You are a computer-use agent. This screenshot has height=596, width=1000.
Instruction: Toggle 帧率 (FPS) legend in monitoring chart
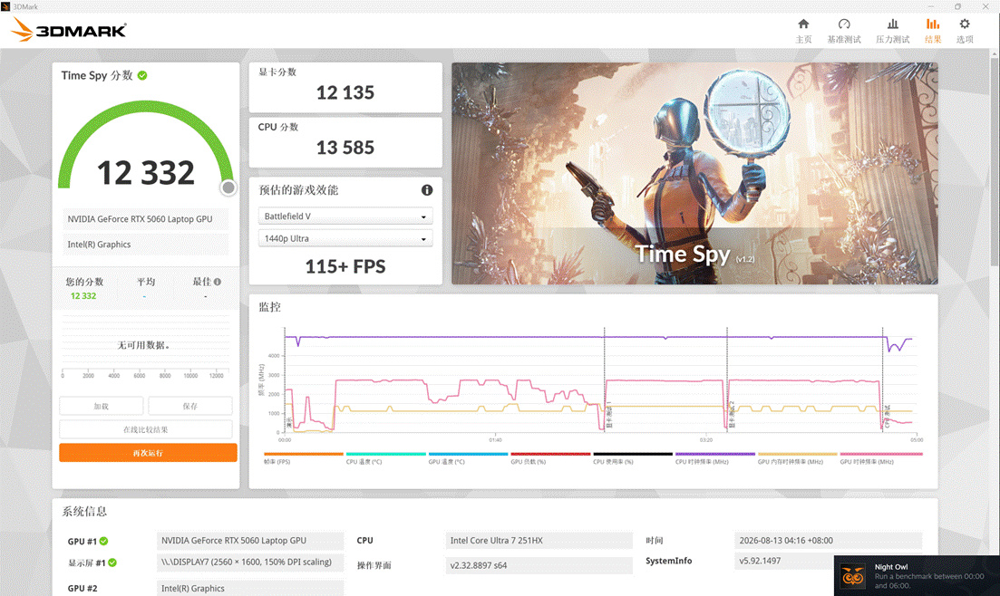tap(303, 457)
